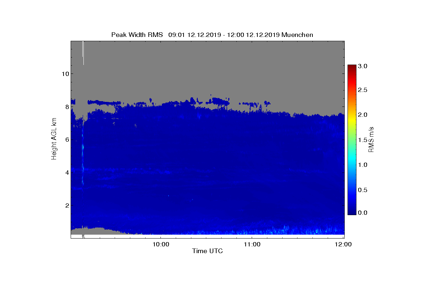Select the date range text '09:01 12.12.2019 - 12:00 12.12.2019'
Viewport: 426px width, 284px height.
[224, 35]
